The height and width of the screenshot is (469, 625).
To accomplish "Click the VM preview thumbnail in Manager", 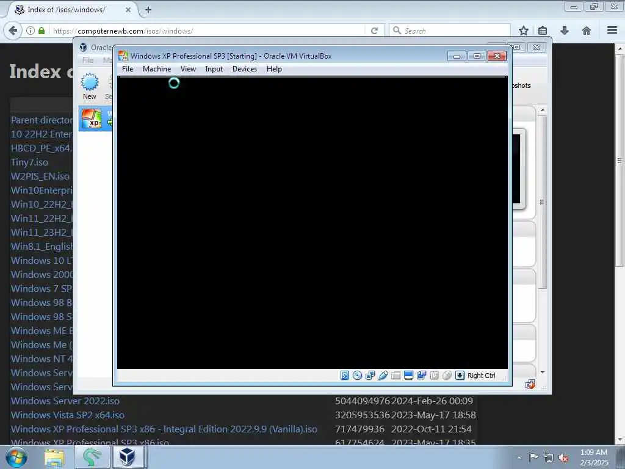I will point(519,169).
